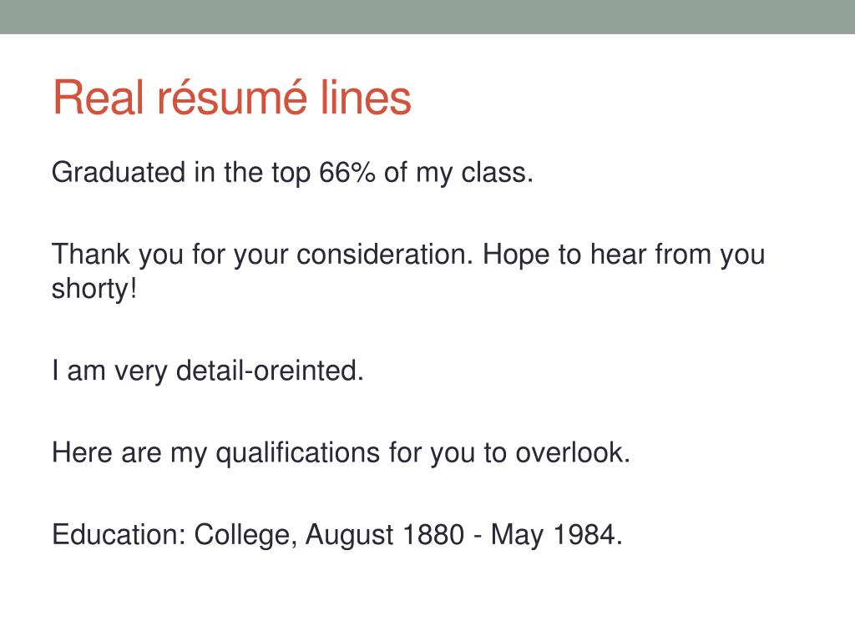855x641 pixels.
Task: Click the phrase 'Hope to hear from you'
Action: click(x=624, y=255)
